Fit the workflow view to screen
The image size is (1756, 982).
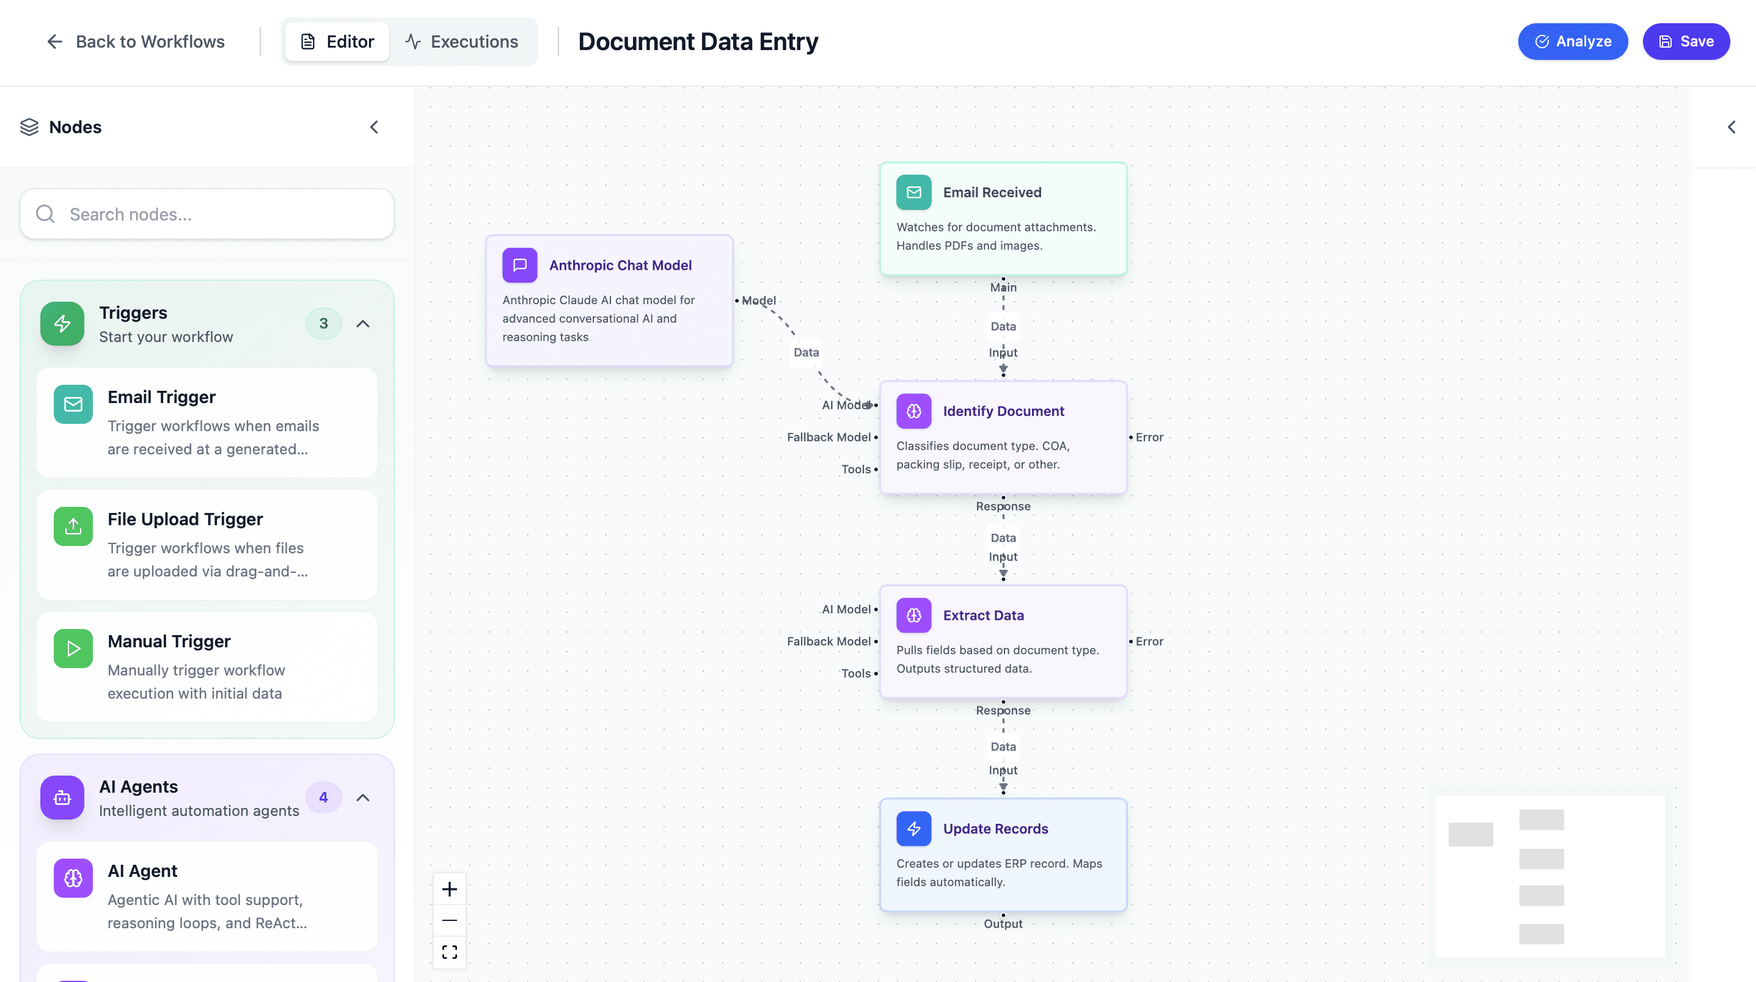[449, 952]
